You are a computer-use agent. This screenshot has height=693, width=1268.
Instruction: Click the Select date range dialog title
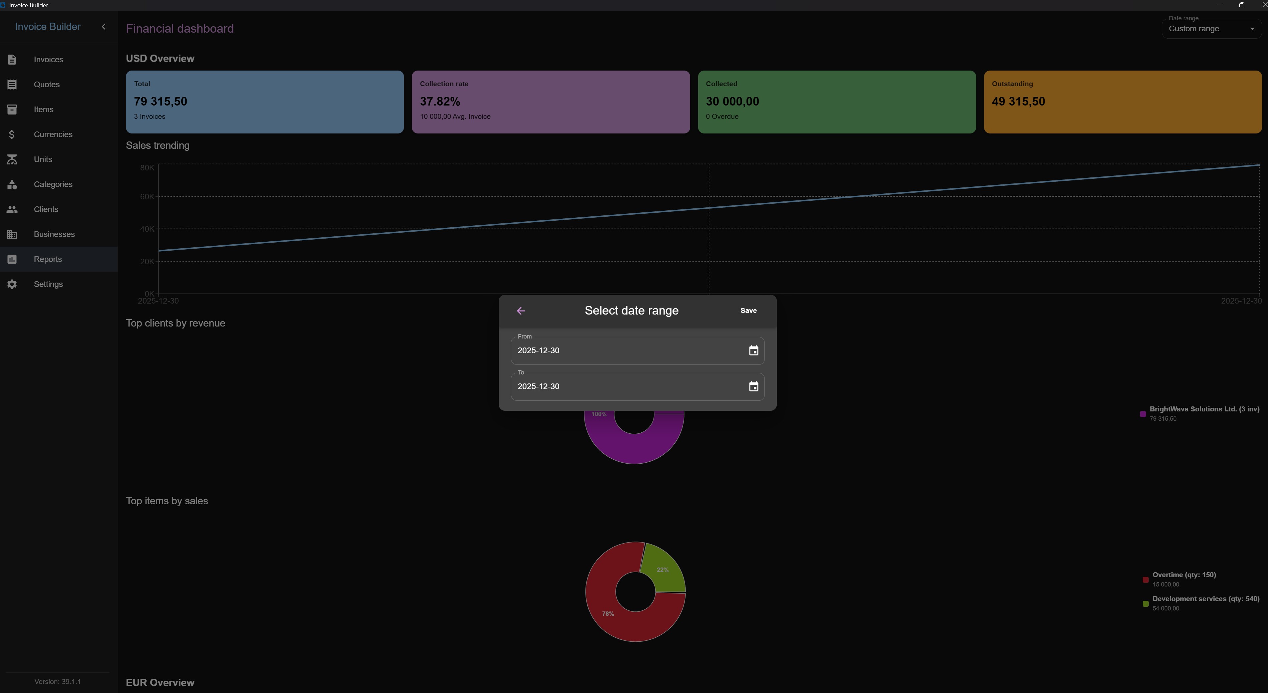(632, 311)
